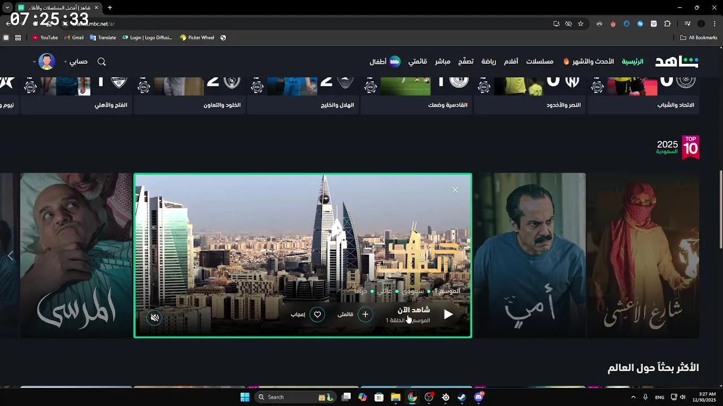Open the قائمتي my list tab
The width and height of the screenshot is (723, 406).
[x=417, y=61]
